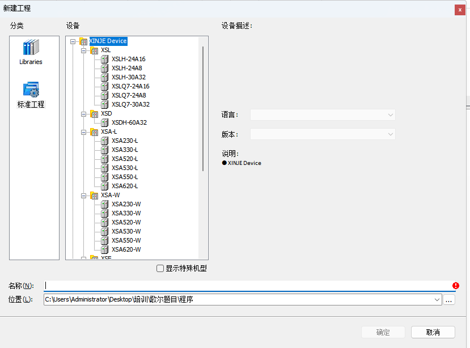470x348 pixels.
Task: Collapse the XSA-W tree branch
Action: 84,196
